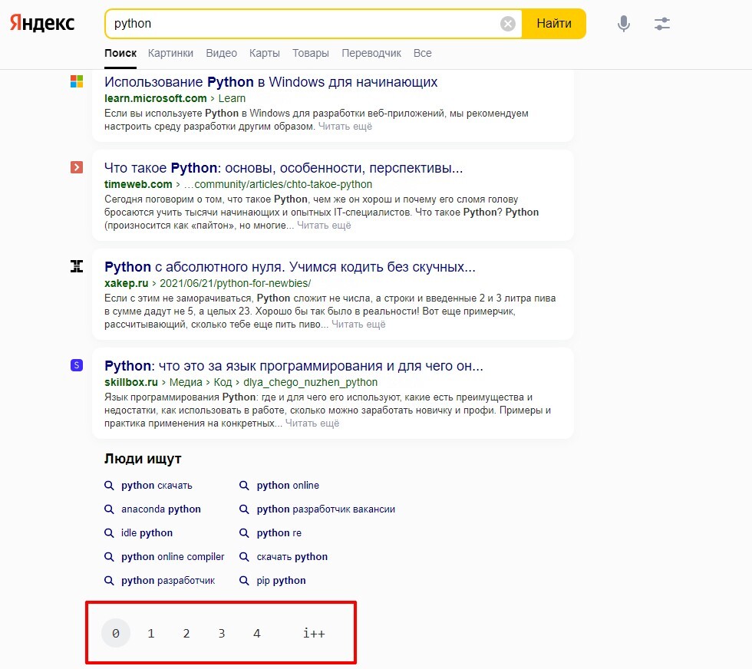Open the Карты tab
The height and width of the screenshot is (669, 752).
click(x=264, y=53)
